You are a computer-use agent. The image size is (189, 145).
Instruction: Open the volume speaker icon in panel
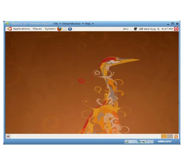click(x=141, y=29)
